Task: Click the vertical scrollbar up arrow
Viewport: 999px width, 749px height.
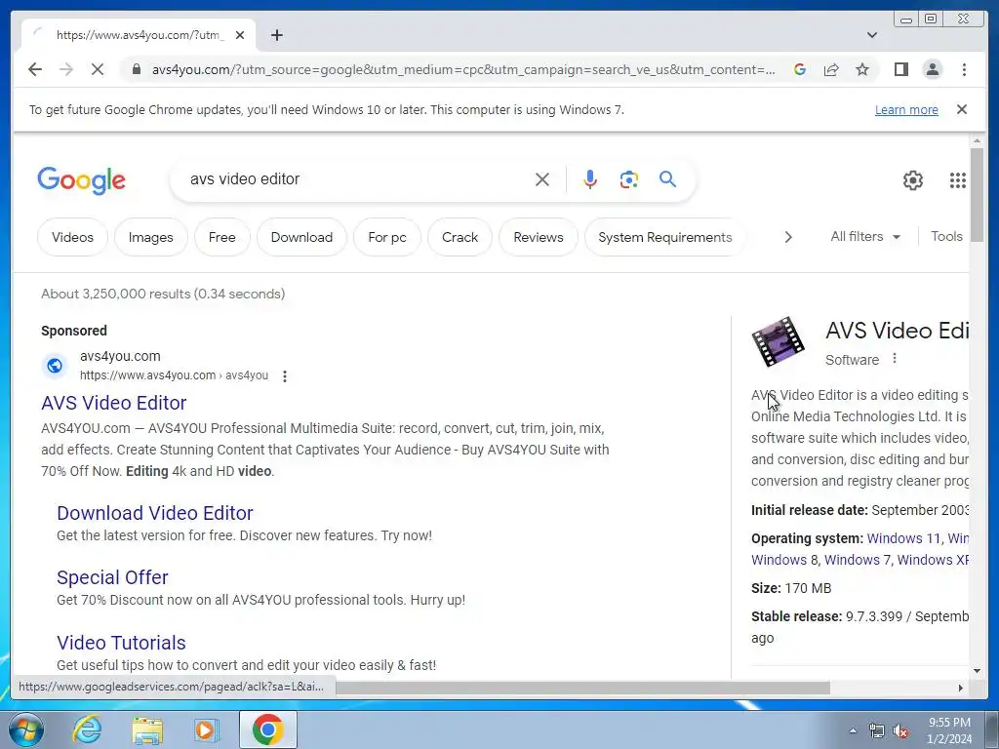Action: (977, 140)
